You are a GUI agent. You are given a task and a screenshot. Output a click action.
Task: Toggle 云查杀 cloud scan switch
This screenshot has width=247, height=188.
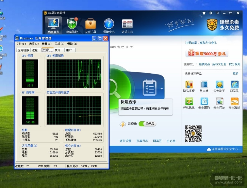coord(148,124)
